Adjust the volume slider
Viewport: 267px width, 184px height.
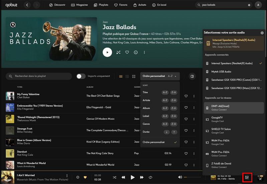click(193, 177)
